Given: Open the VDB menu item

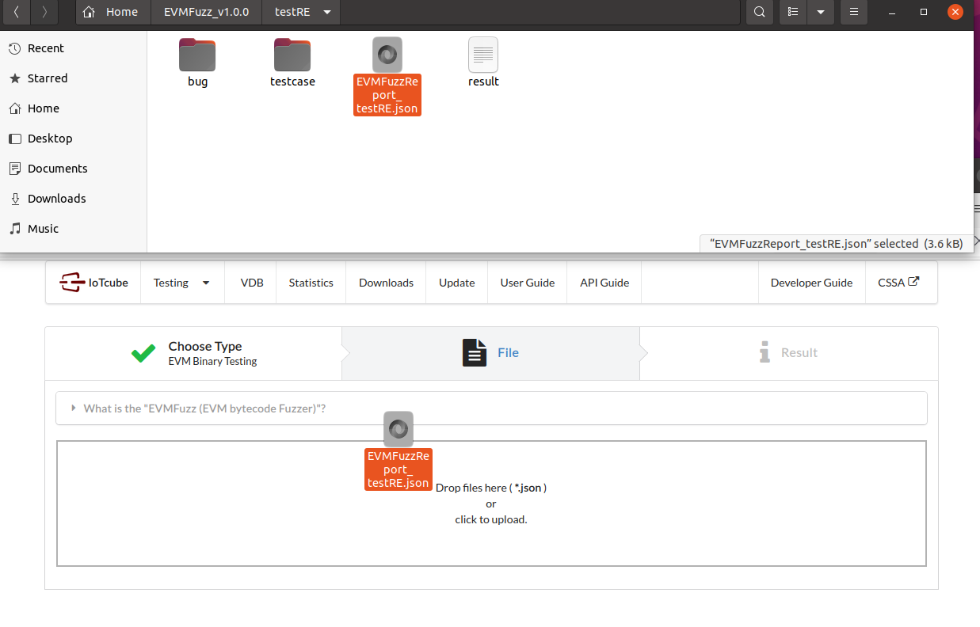Looking at the screenshot, I should 252,283.
